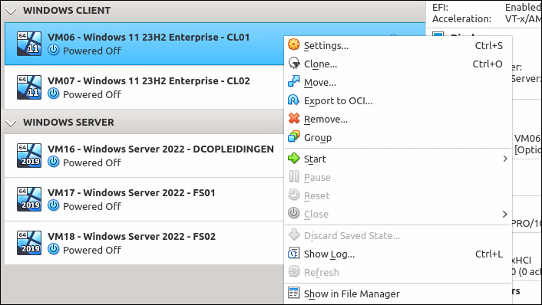Click the Export to OCI icon
542x305 pixels.
tap(294, 100)
